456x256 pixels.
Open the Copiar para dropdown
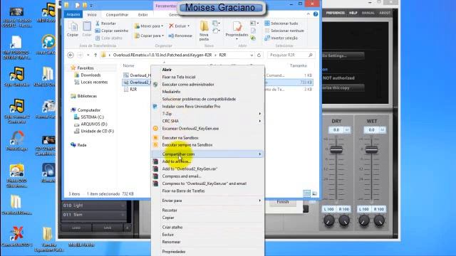(x=149, y=36)
